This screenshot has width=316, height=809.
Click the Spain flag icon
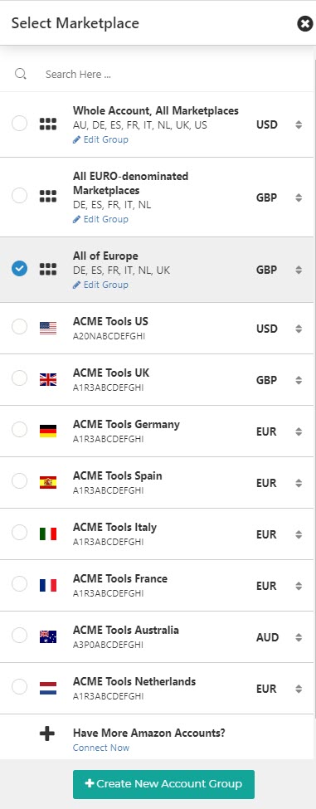coord(48,482)
